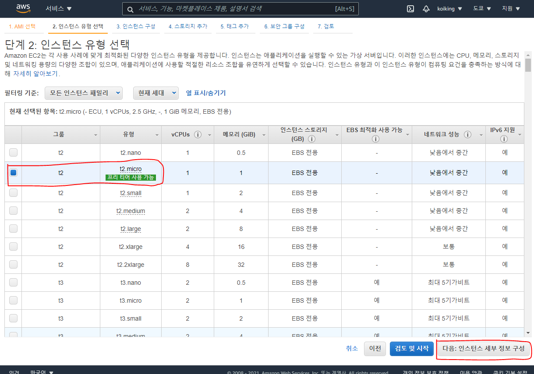
Task: Click the 자세히 알아보기 link
Action: 35,73
